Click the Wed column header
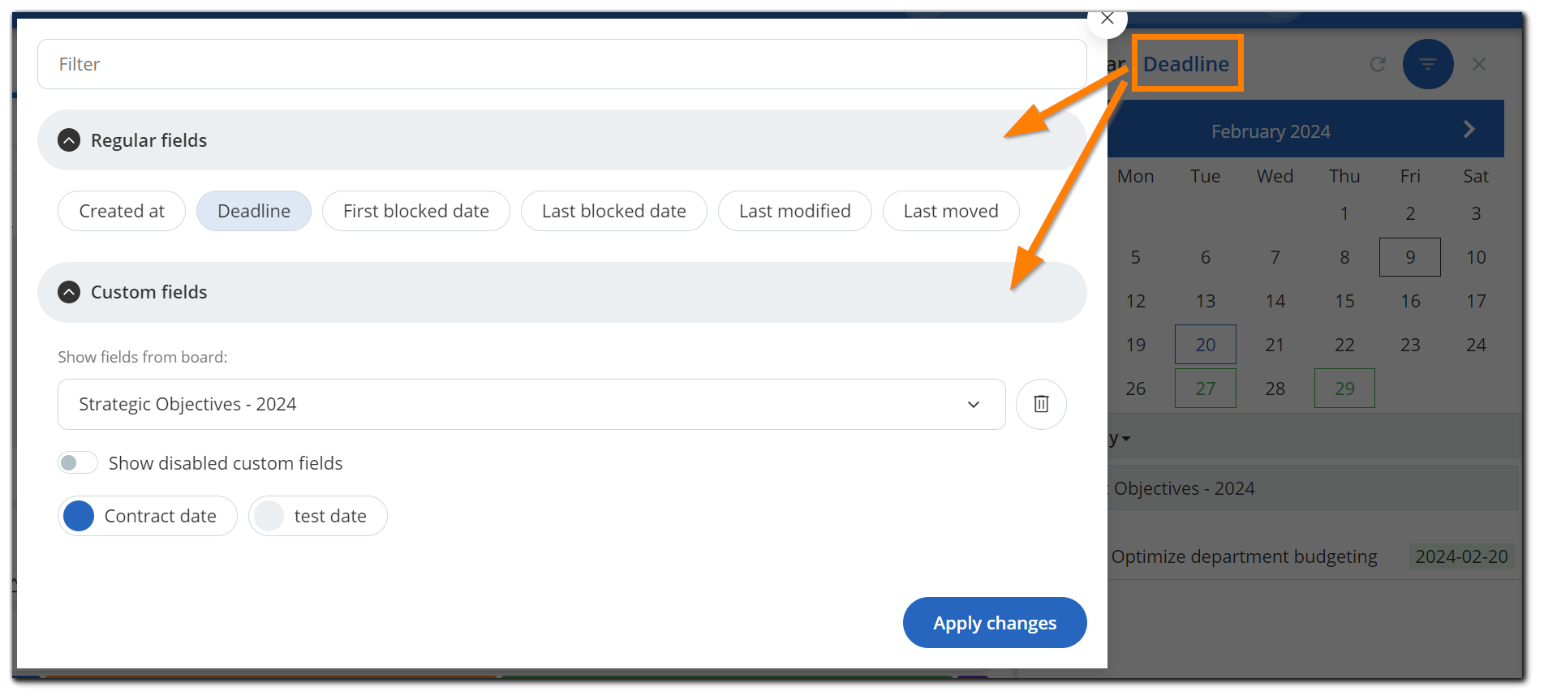The width and height of the screenshot is (1544, 700). click(x=1275, y=176)
